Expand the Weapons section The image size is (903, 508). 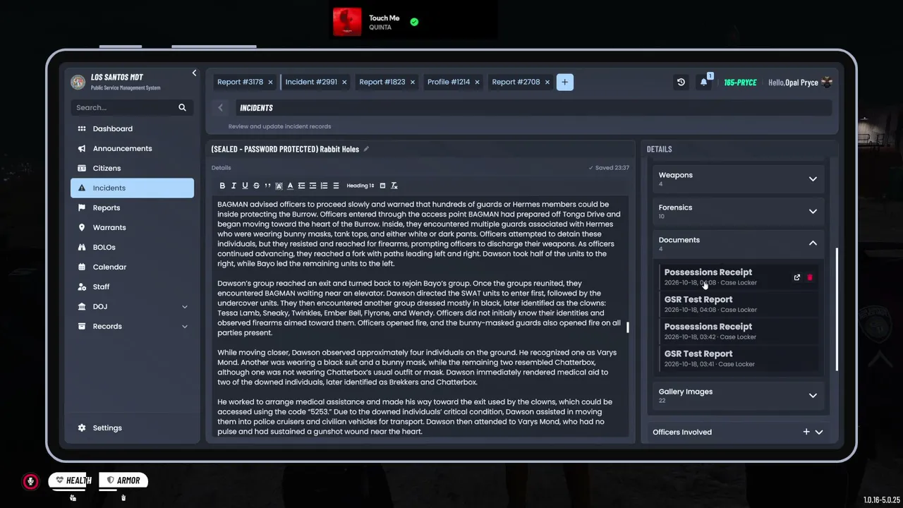coord(813,179)
